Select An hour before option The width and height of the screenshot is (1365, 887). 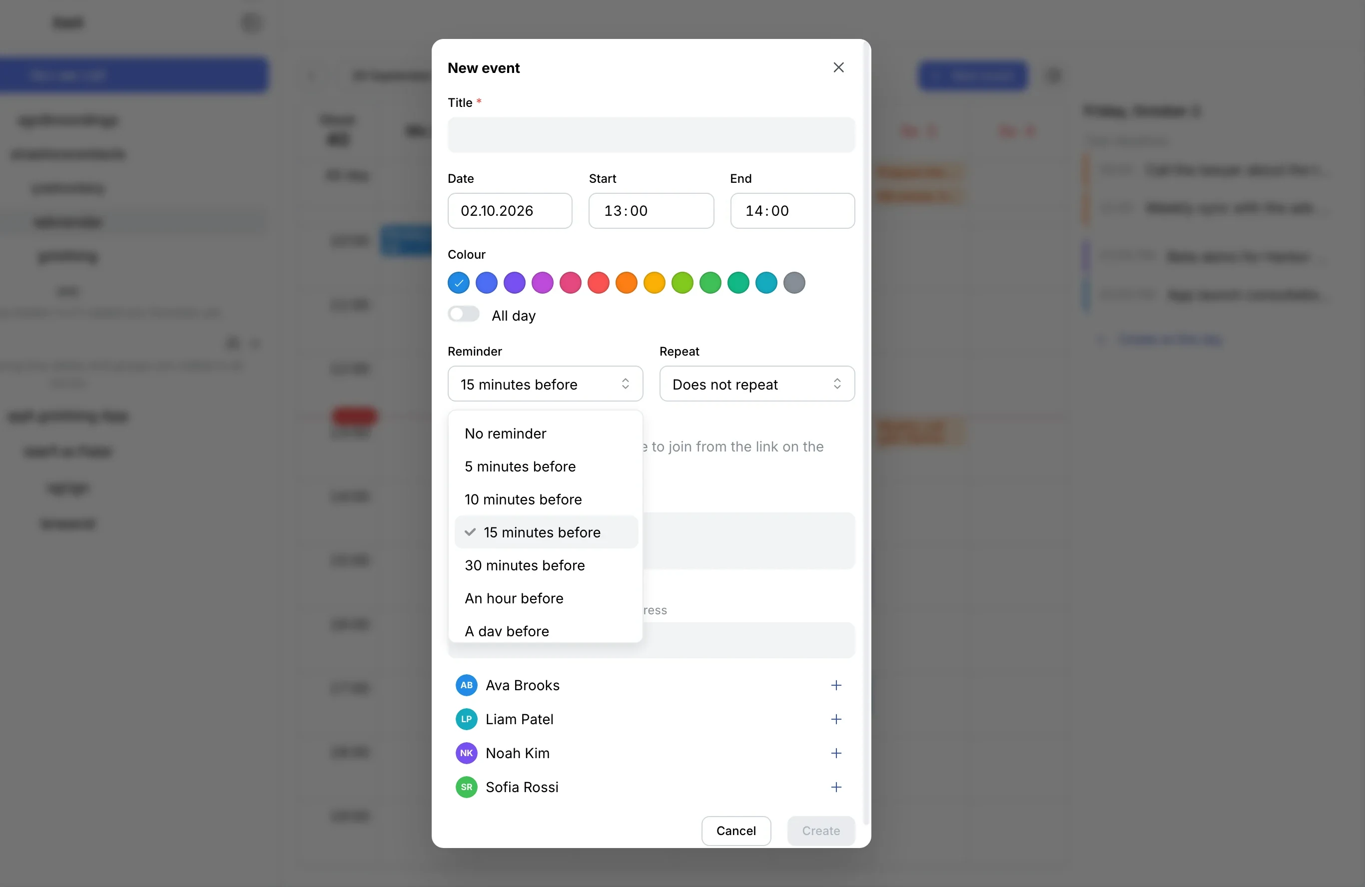tap(546, 598)
